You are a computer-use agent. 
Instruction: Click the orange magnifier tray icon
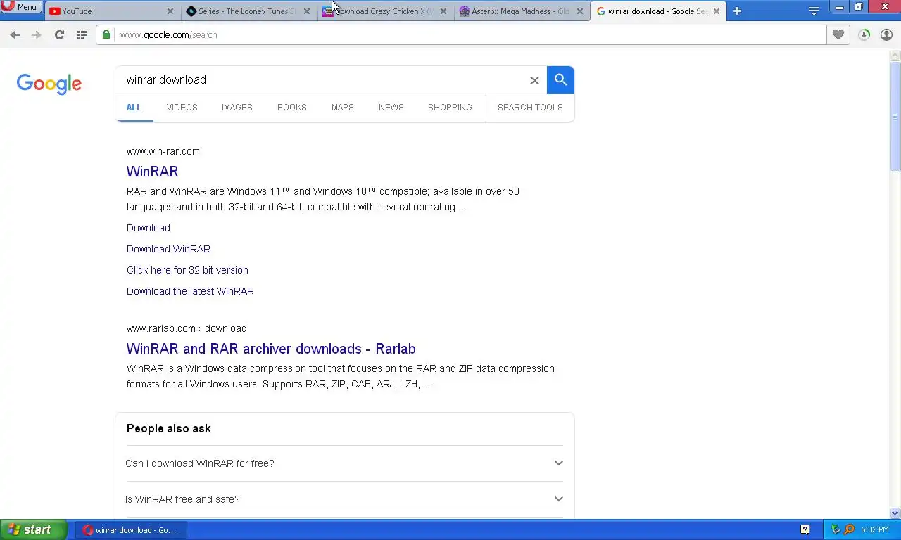(849, 529)
